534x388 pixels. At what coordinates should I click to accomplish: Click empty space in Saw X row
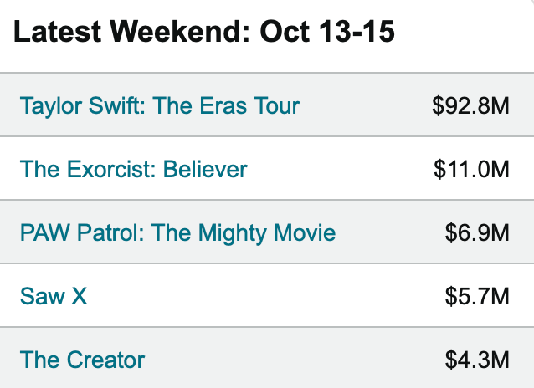pos(265,296)
